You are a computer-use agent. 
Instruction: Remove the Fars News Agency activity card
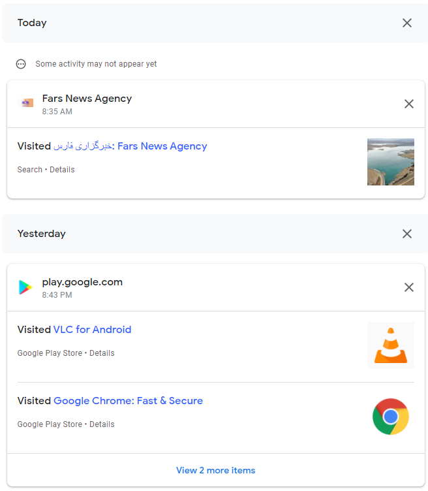click(x=408, y=104)
